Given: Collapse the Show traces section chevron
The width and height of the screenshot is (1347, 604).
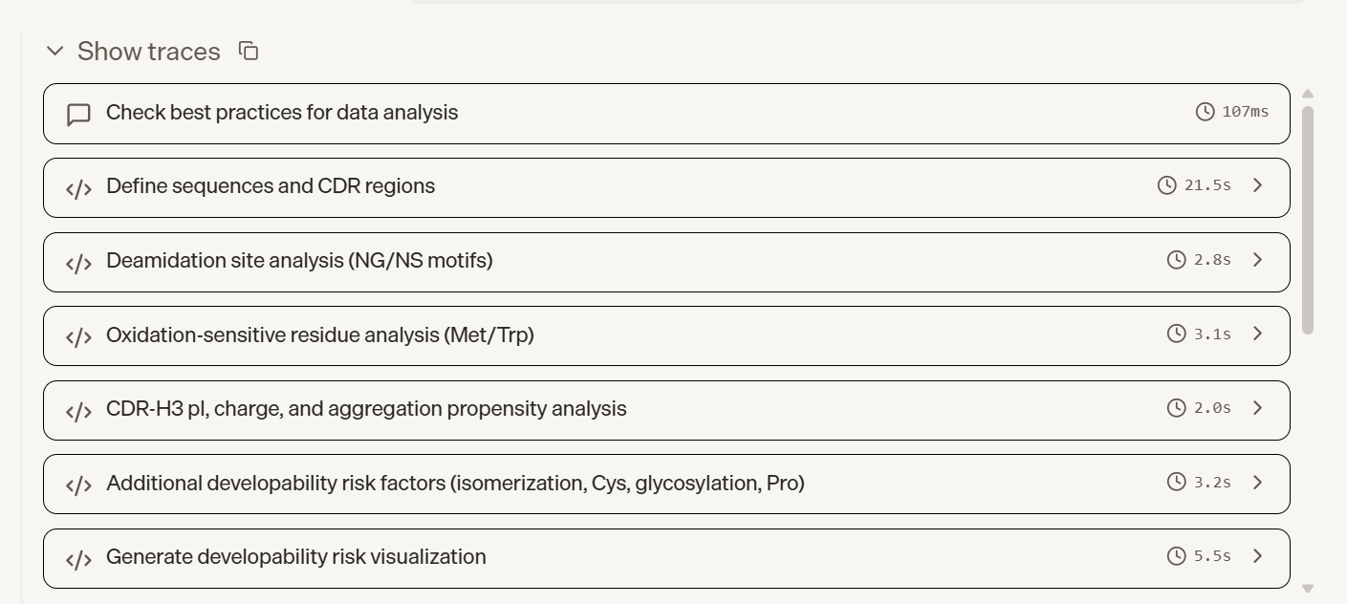Looking at the screenshot, I should 55,51.
